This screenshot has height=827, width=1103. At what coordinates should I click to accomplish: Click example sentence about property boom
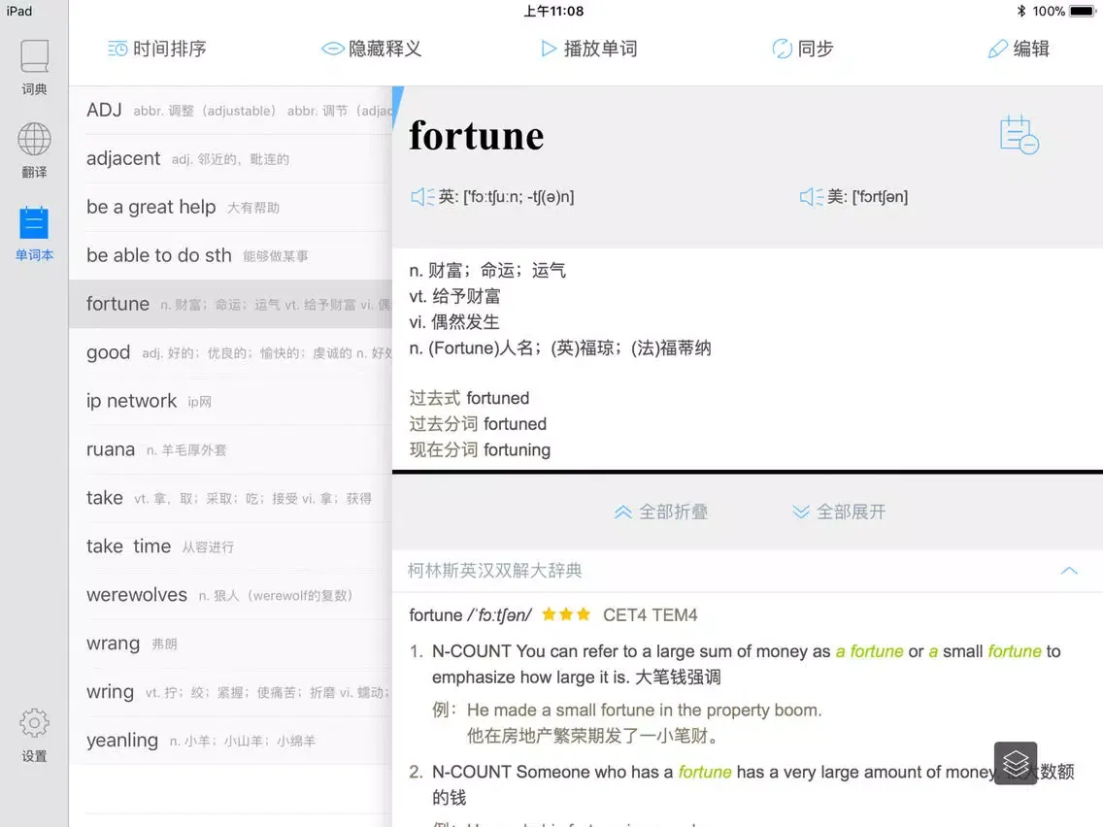coord(644,711)
